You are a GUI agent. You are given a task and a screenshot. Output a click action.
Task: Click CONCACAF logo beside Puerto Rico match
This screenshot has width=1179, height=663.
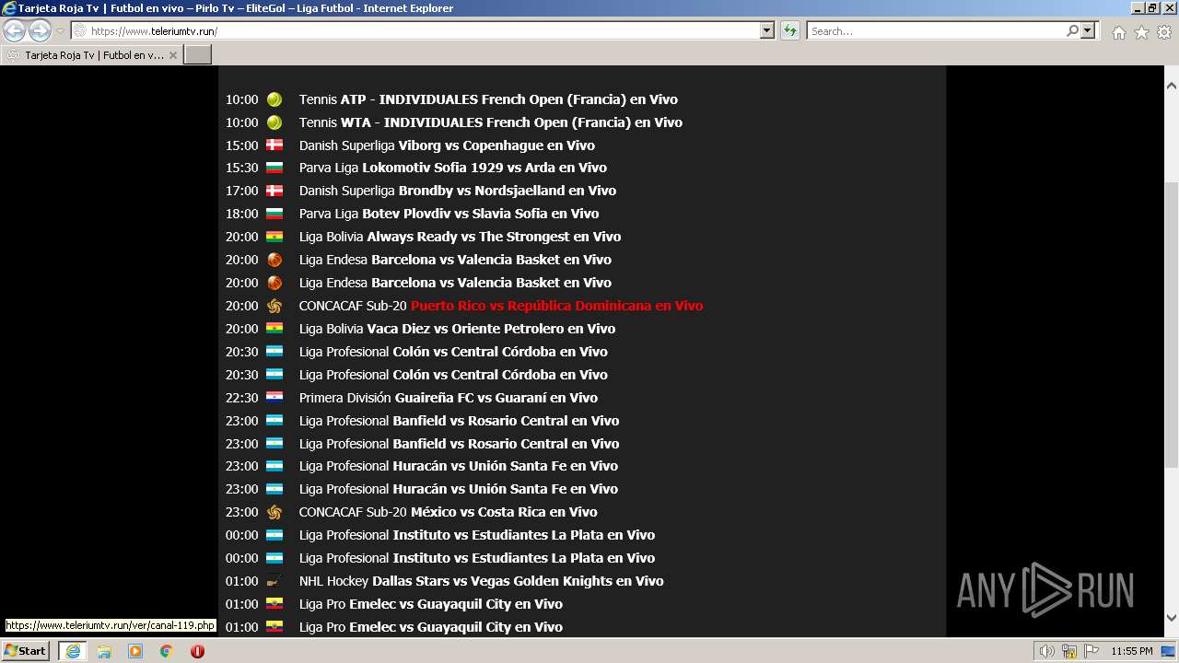(x=274, y=306)
